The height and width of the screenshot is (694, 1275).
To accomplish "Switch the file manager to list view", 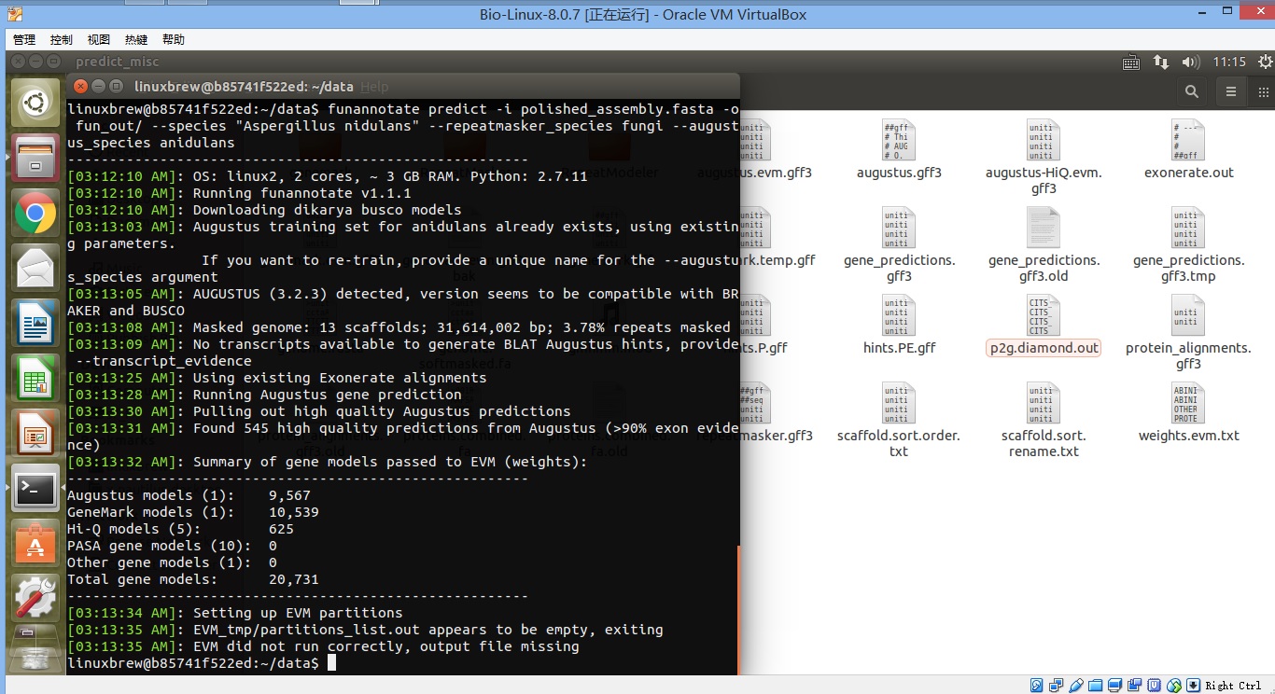I will [x=1230, y=91].
